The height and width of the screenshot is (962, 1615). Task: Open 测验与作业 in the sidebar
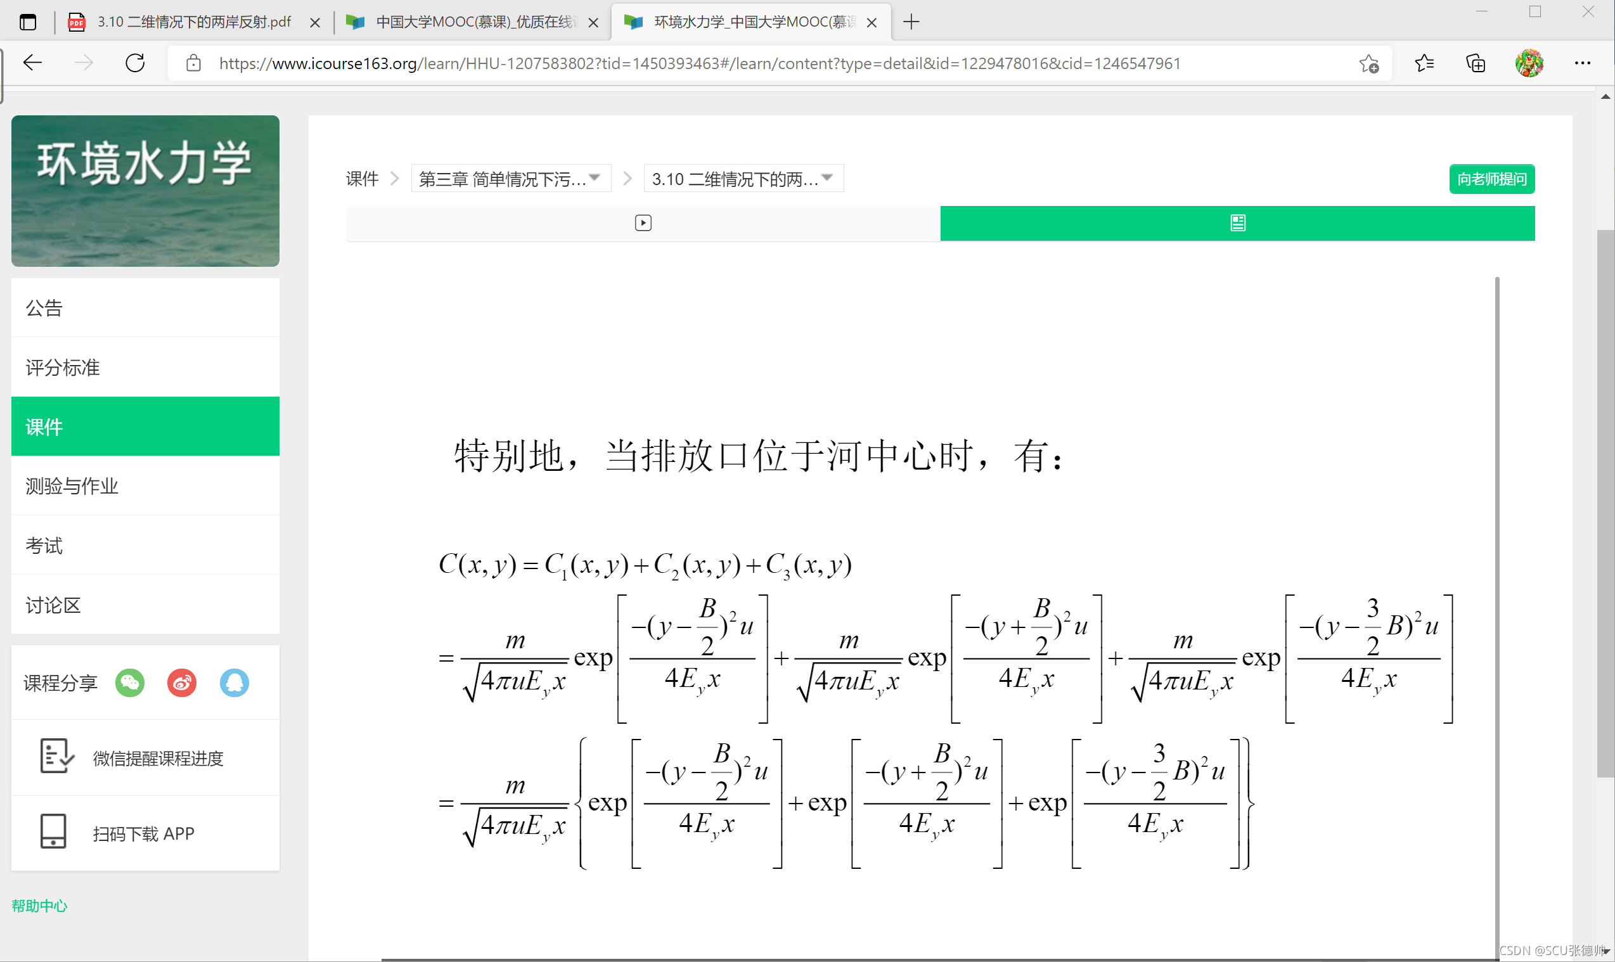72,485
